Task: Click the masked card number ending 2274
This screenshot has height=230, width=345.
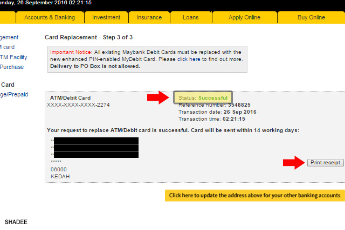Action: (x=78, y=105)
